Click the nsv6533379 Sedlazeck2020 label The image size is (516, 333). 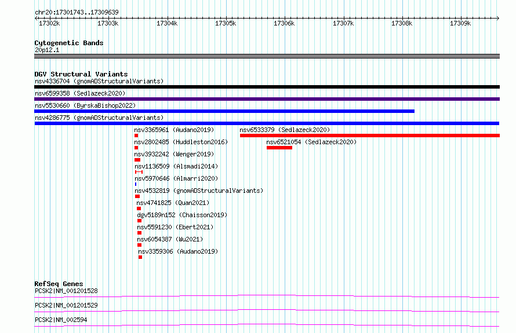pyautogui.click(x=285, y=130)
